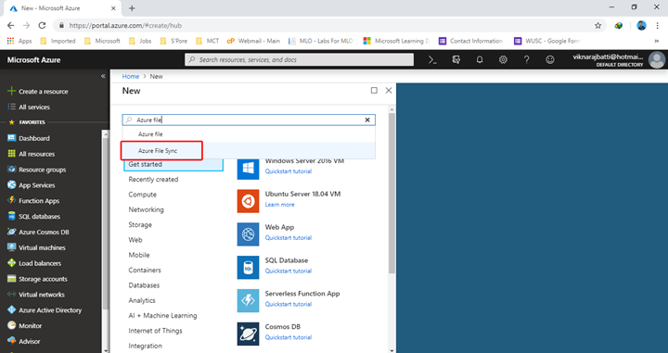
Task: Open a new Chrome tab
Action: click(132, 8)
